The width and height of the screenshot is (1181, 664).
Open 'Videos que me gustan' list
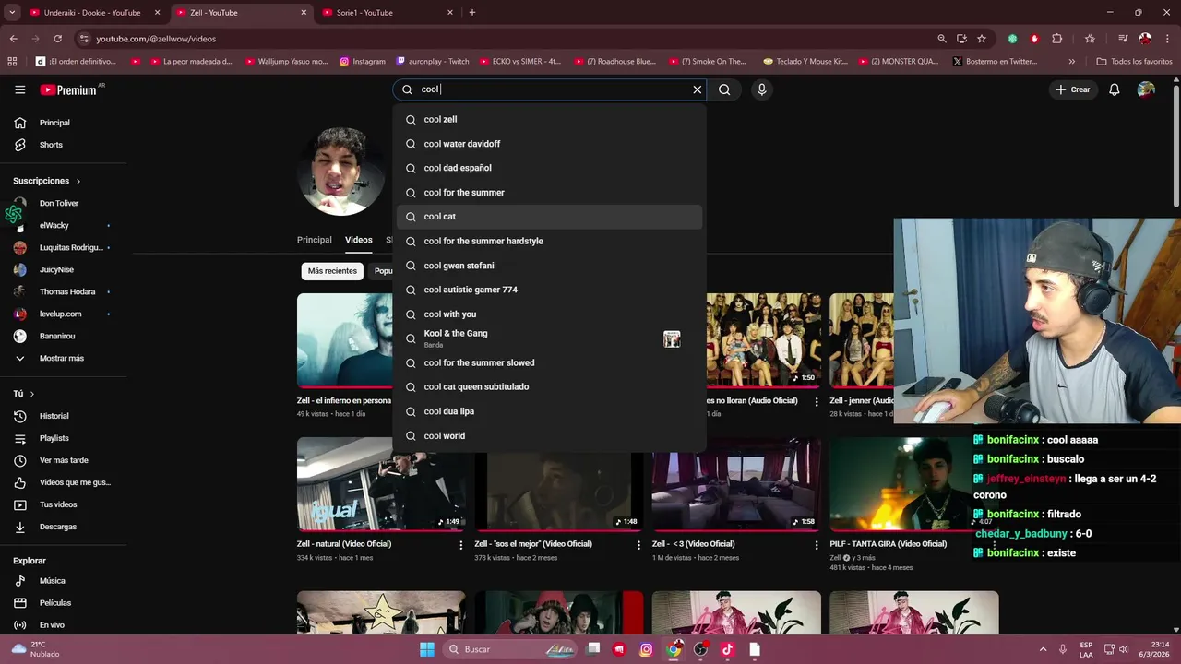61,482
